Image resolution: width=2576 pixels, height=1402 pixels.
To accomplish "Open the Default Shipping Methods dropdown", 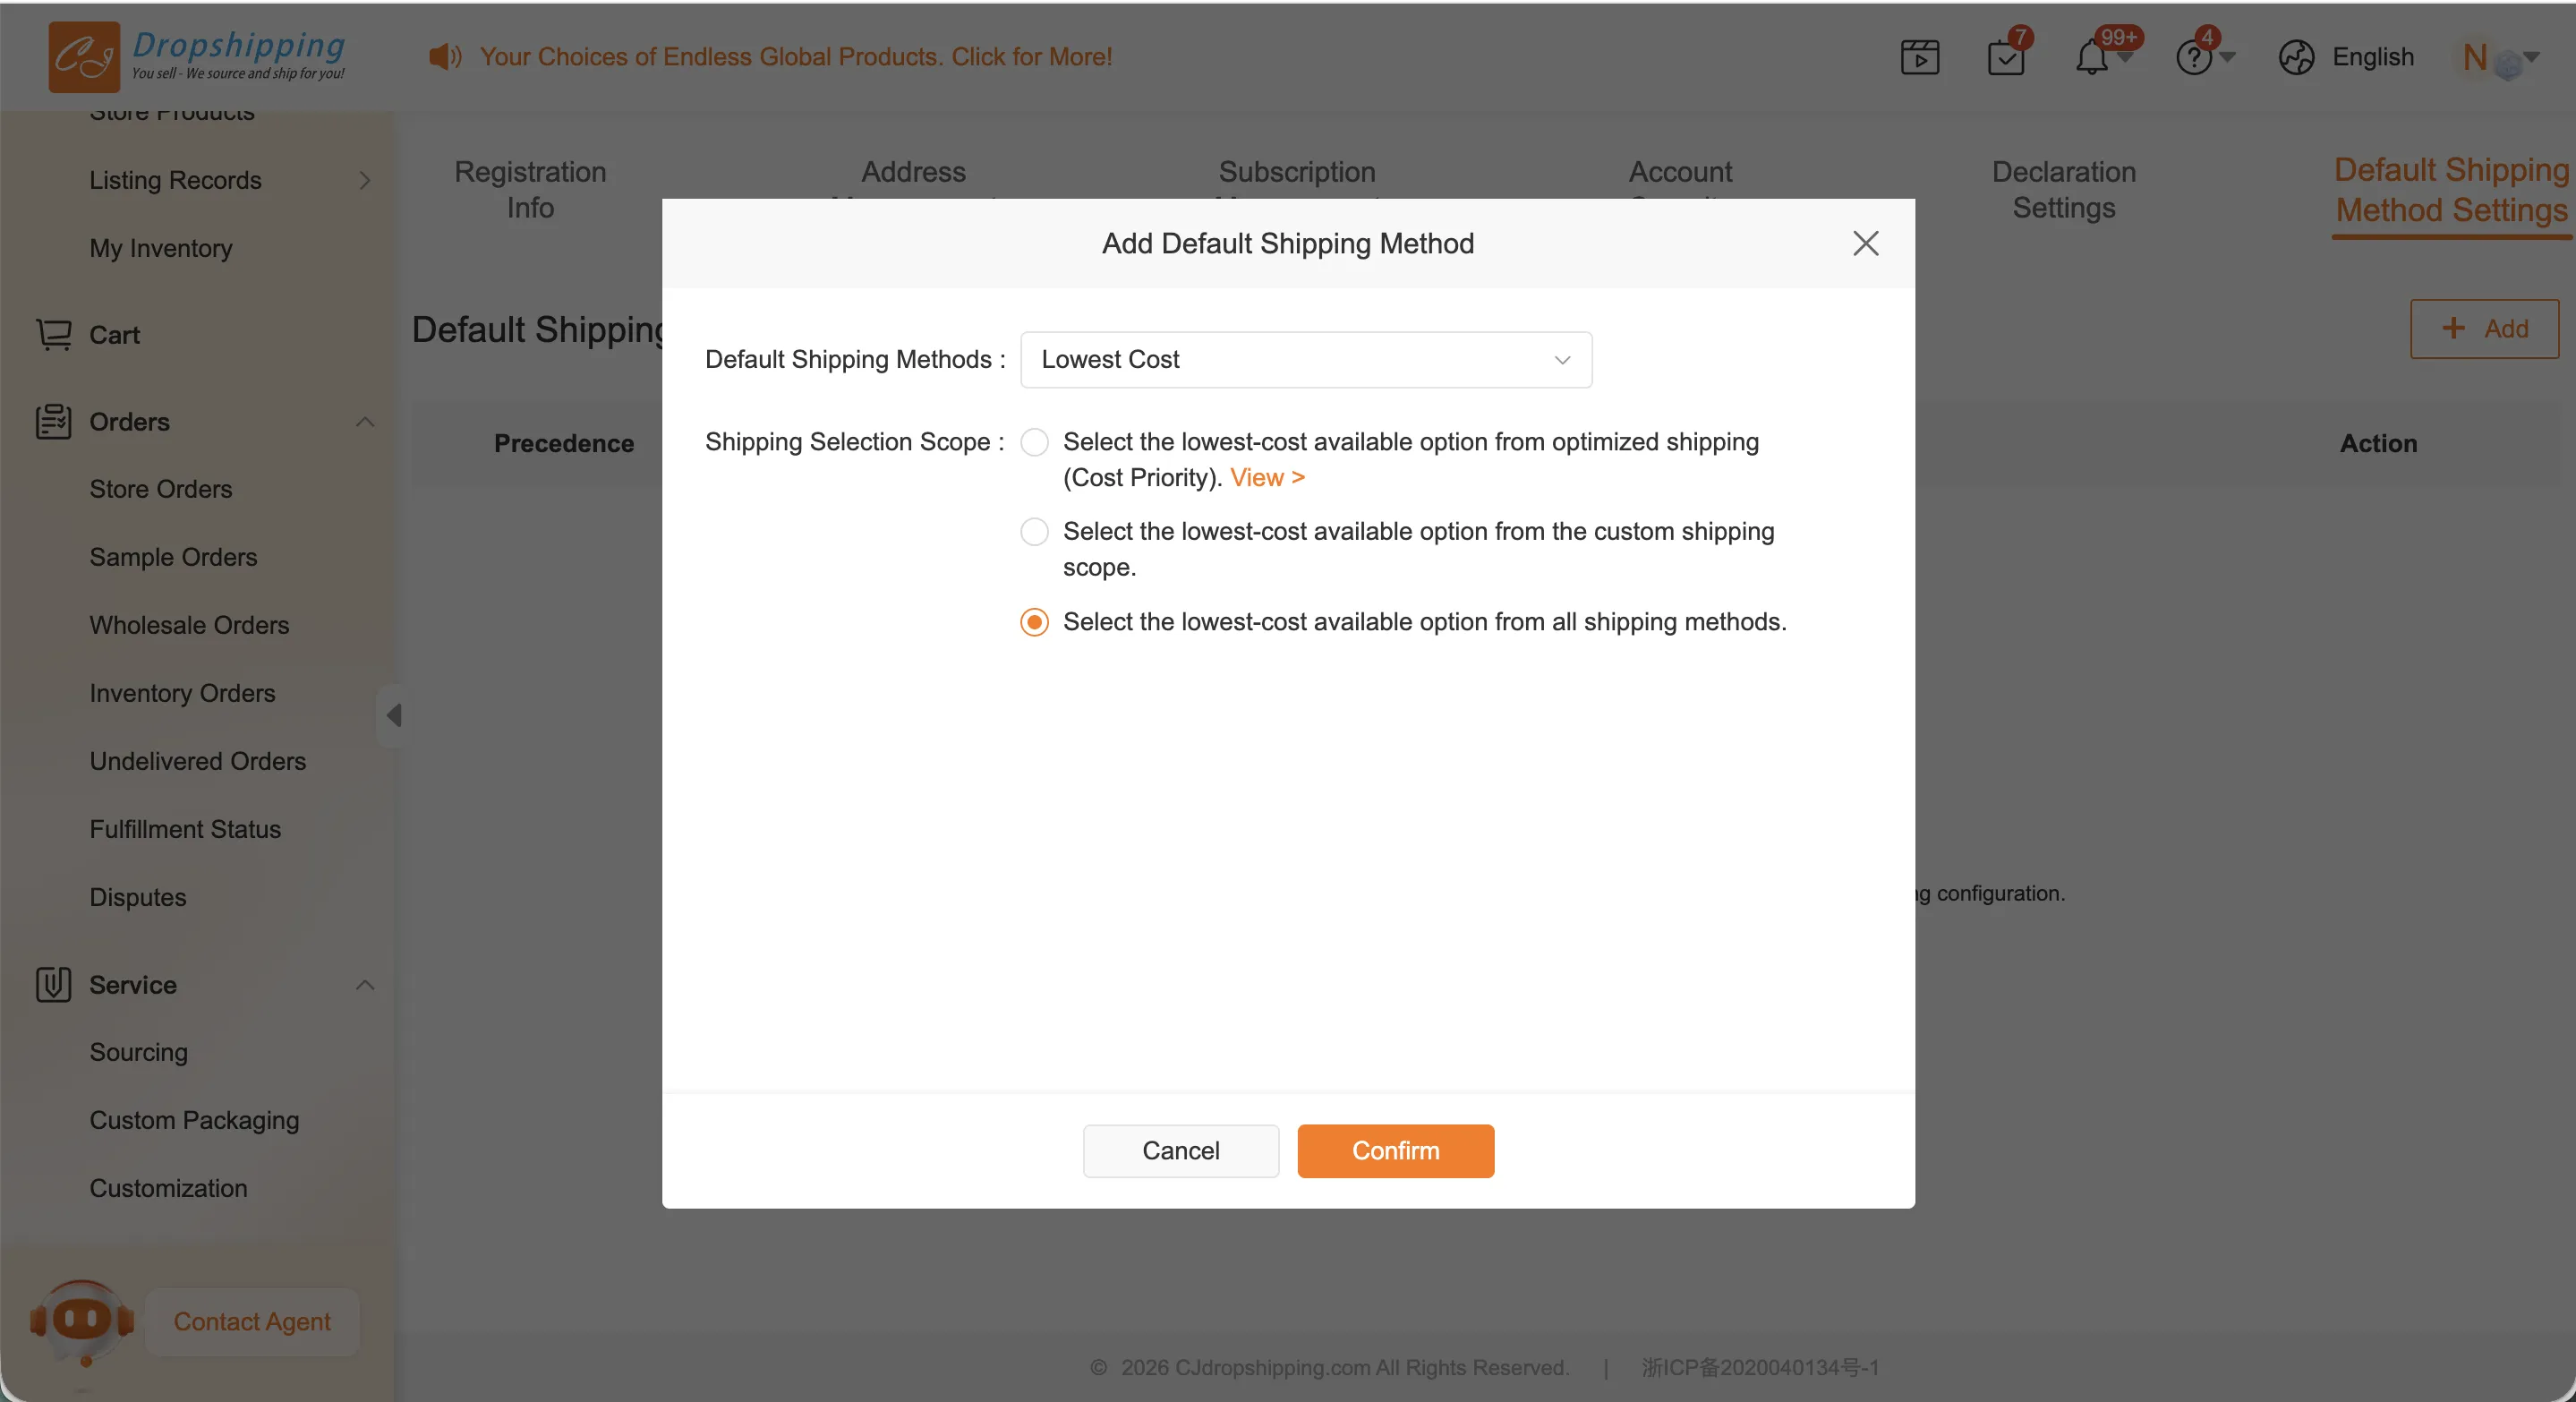I will (x=1305, y=360).
